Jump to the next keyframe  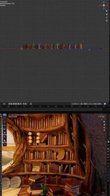18,104
